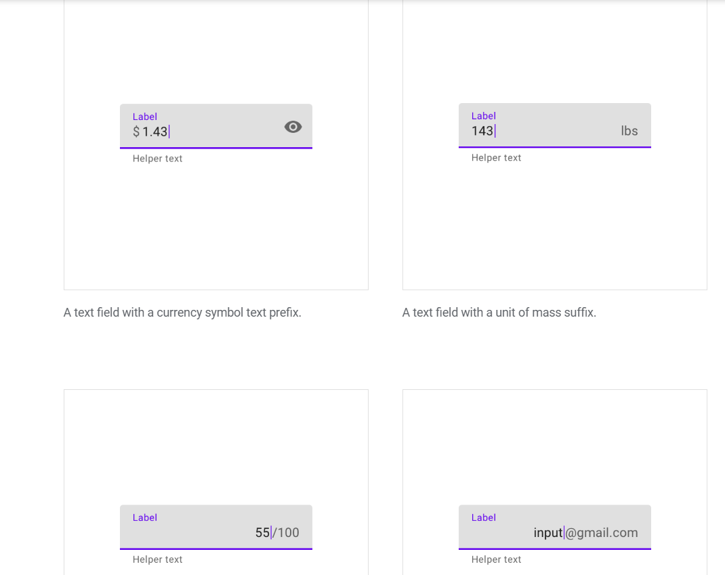Click the Label above the weight input

483,115
